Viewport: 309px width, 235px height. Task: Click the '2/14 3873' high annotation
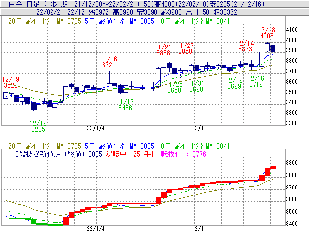246,46
